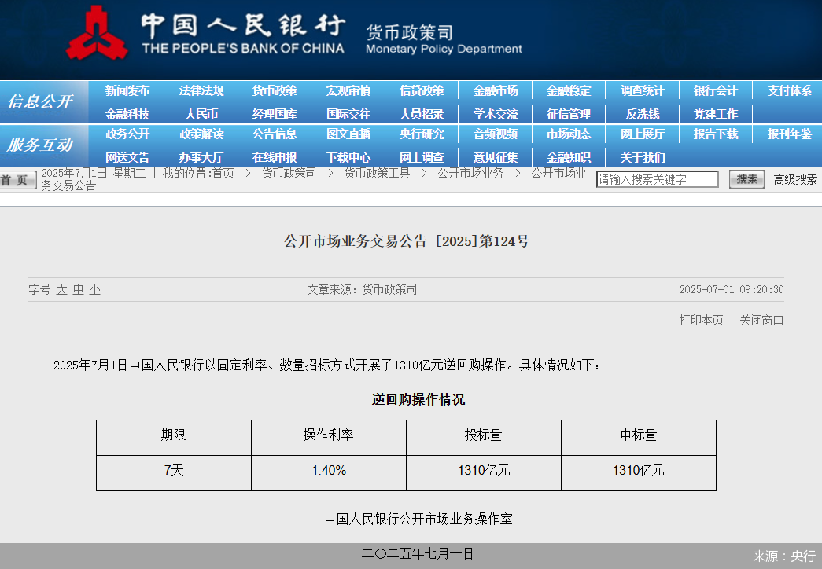Image resolution: width=822 pixels, height=569 pixels.
Task: Open the 新闻发布 menu item
Action: point(127,90)
